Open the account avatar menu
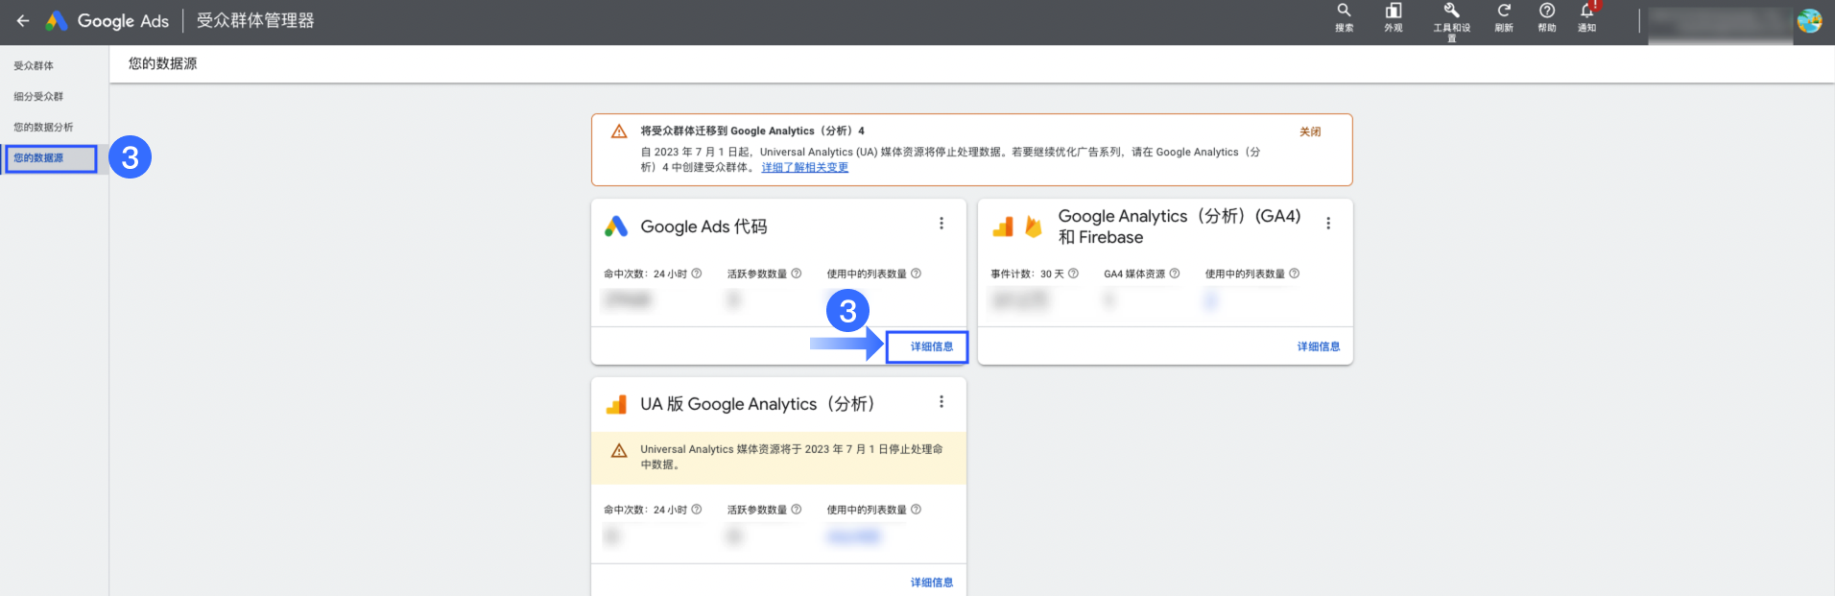 [1809, 21]
